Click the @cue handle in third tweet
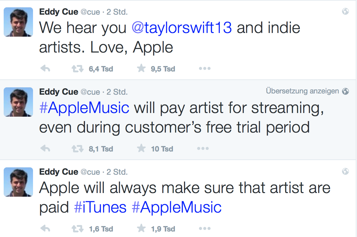The image size is (357, 237). pyautogui.click(x=90, y=172)
